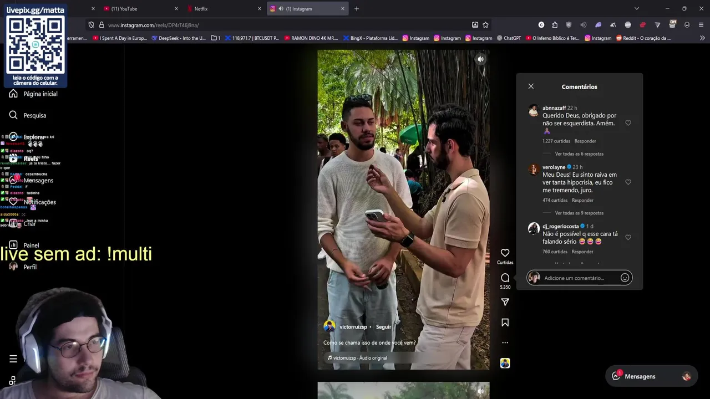The height and width of the screenshot is (399, 710).
Task: Close the YouTube tab
Action: coord(176,9)
